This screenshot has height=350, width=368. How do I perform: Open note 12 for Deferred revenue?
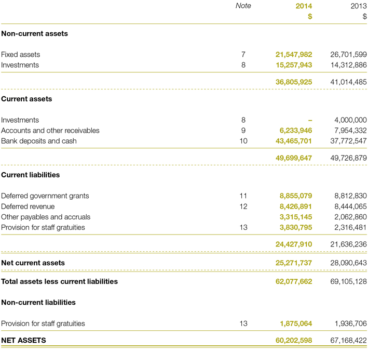tap(243, 206)
